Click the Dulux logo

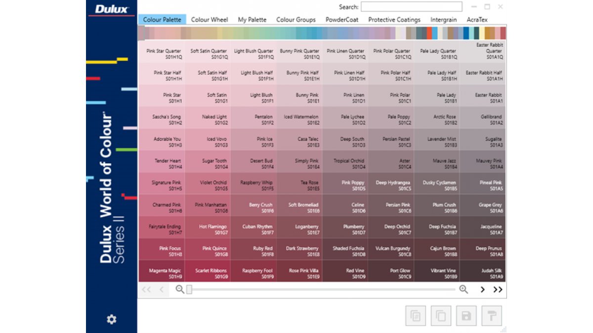point(112,9)
